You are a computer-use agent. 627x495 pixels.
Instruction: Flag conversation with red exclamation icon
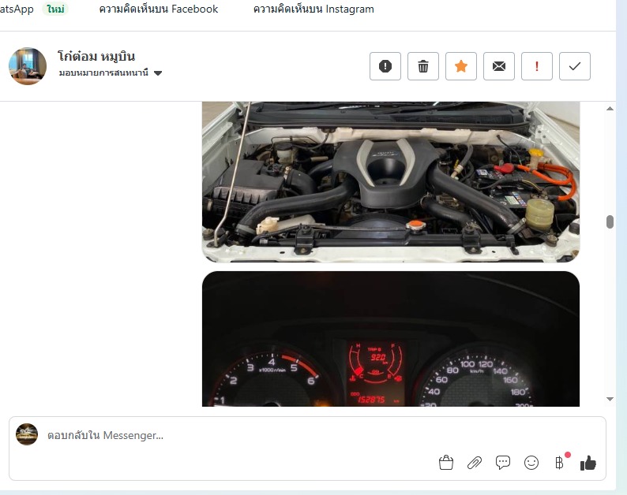pos(537,66)
